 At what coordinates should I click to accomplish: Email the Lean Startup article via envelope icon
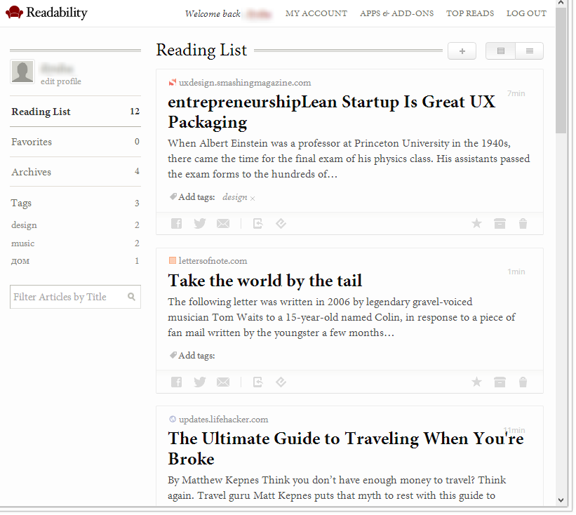coord(223,224)
